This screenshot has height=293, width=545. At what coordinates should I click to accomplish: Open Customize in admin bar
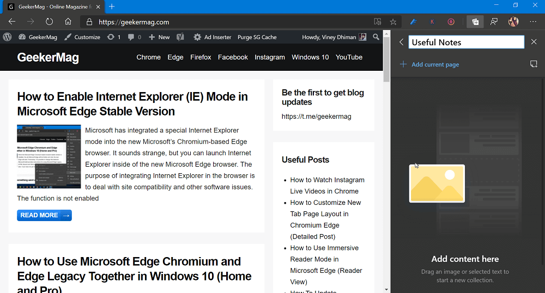tap(82, 37)
